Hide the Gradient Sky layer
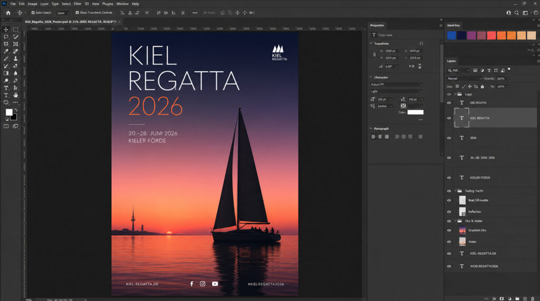This screenshot has width=540, height=301. (449, 230)
